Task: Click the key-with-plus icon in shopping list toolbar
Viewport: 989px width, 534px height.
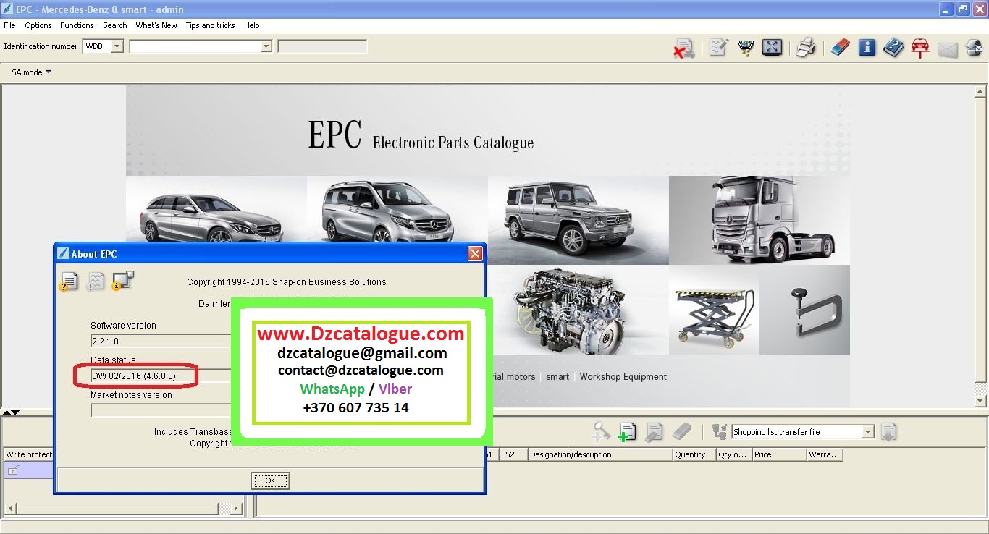Action: coord(600,432)
